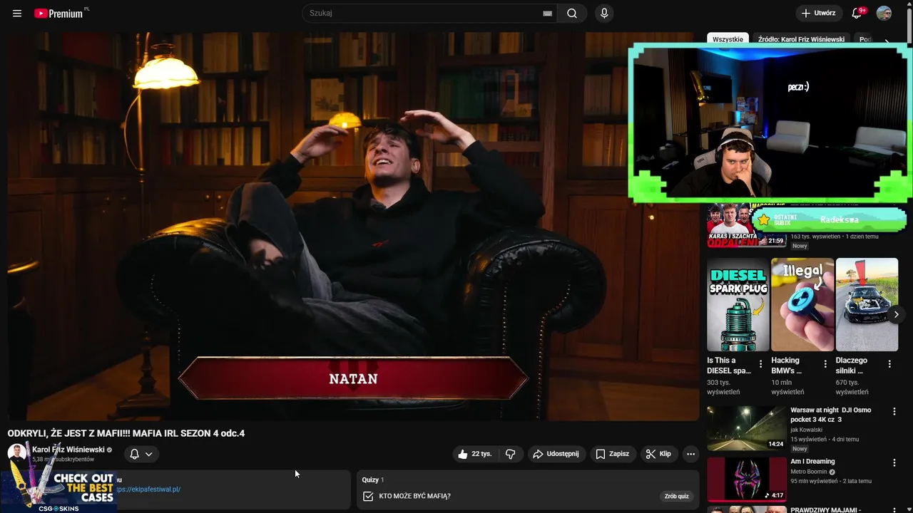Open jak Kowalski channel name
913x513 pixels.
coord(806,430)
